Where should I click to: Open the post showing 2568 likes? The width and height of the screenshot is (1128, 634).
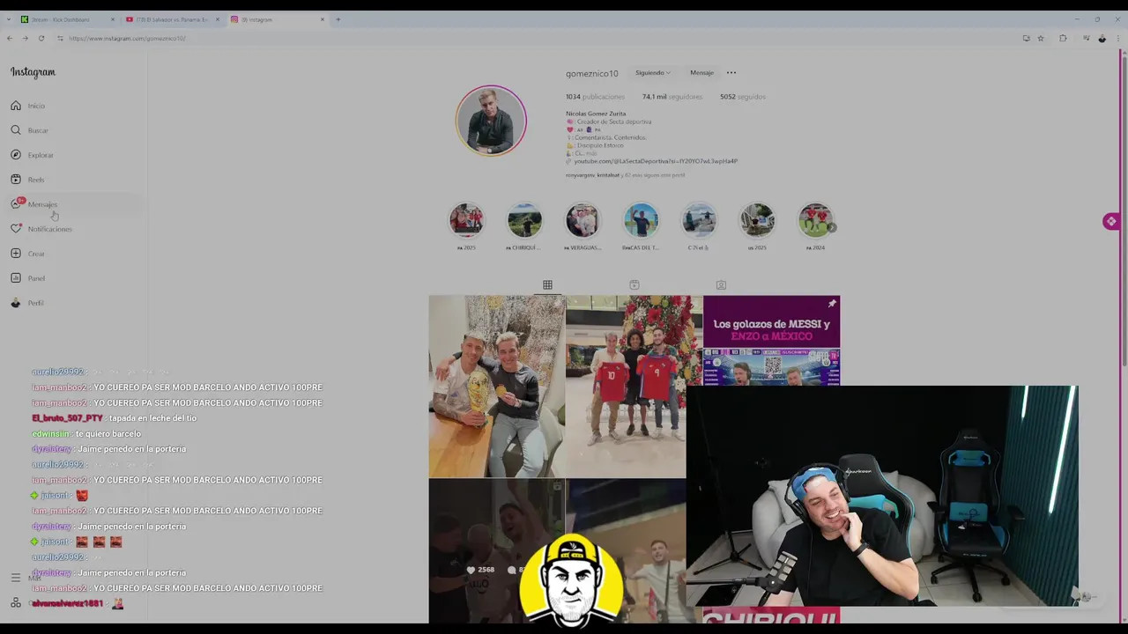coord(496,550)
